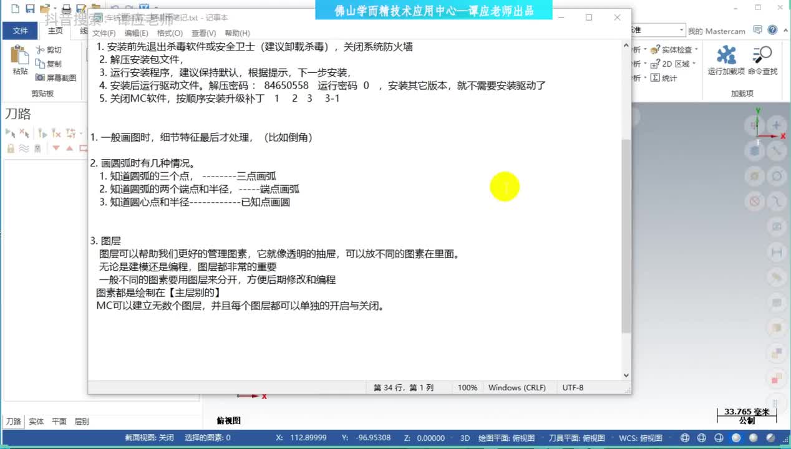Image resolution: width=791 pixels, height=449 pixels.
Task: Click the ghost posting toggle icon
Action: pos(38,148)
